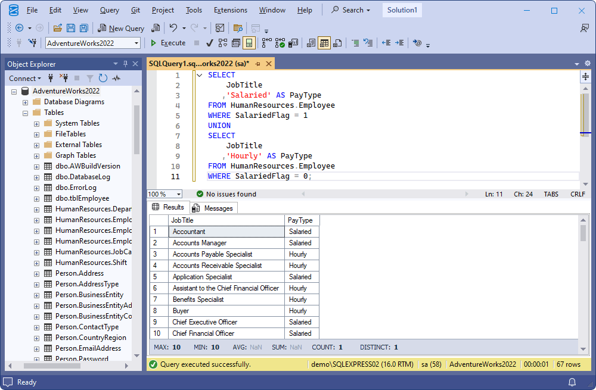Click Connect Object Explorer plug icon
Viewport: 596px width, 390px height.
[51, 78]
